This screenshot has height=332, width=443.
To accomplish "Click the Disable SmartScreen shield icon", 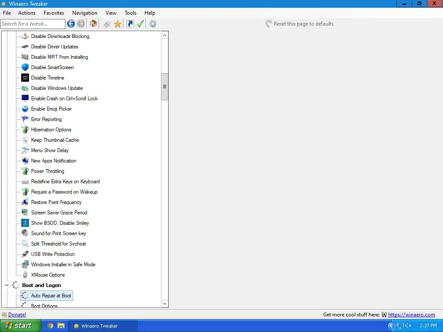I will pyautogui.click(x=25, y=67).
